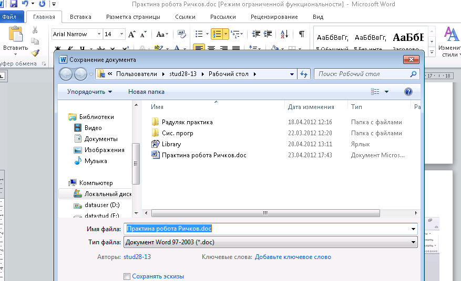The width and height of the screenshot is (461, 281).
Task: Switch to the Вид tab
Action: coord(318,17)
